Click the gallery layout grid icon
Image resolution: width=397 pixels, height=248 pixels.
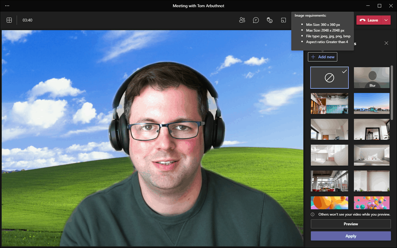click(x=9, y=20)
